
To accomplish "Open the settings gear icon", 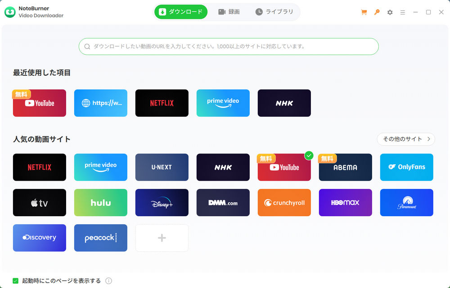I will 390,12.
